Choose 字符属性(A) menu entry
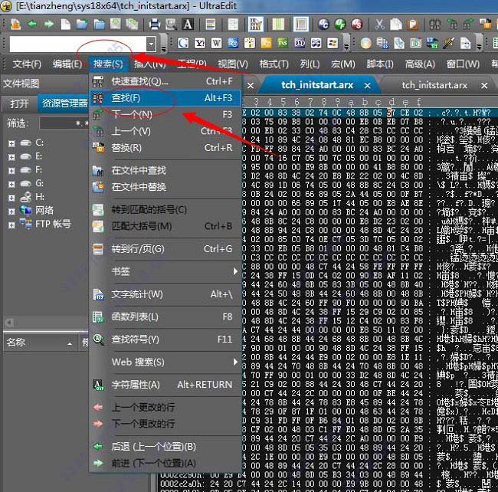498x492 pixels. point(165,385)
